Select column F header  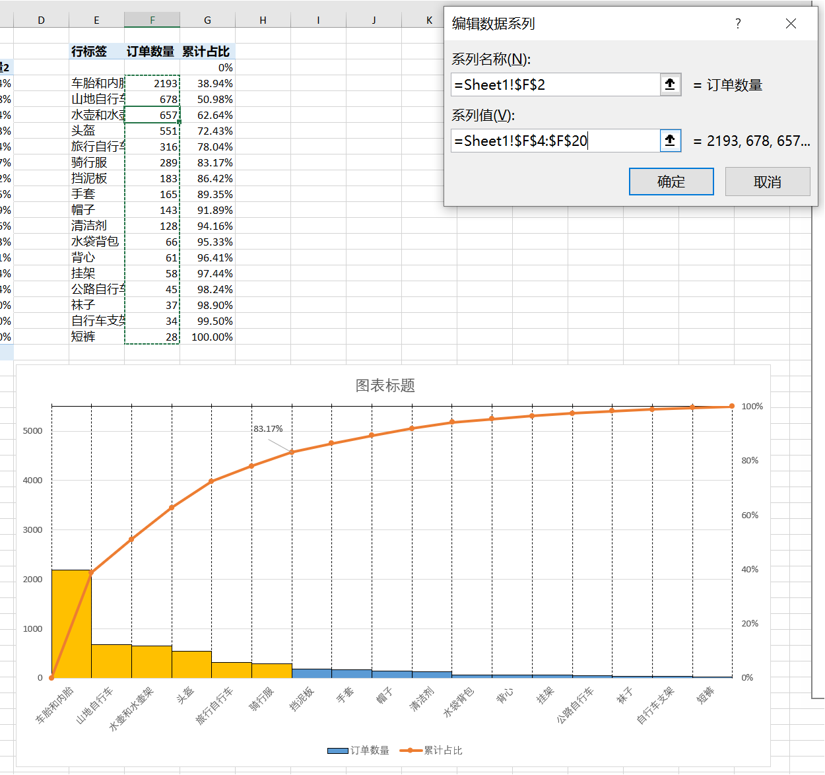click(152, 20)
